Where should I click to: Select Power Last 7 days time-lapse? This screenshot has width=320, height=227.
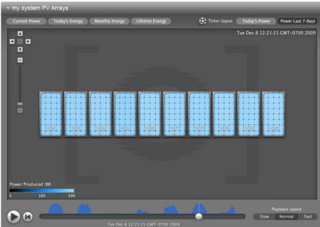(297, 21)
